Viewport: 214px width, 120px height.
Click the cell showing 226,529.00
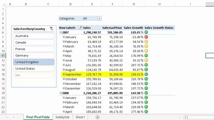(x=94, y=88)
